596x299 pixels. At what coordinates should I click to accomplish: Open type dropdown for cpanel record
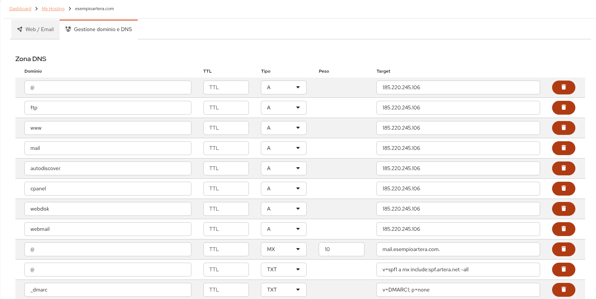tap(284, 188)
